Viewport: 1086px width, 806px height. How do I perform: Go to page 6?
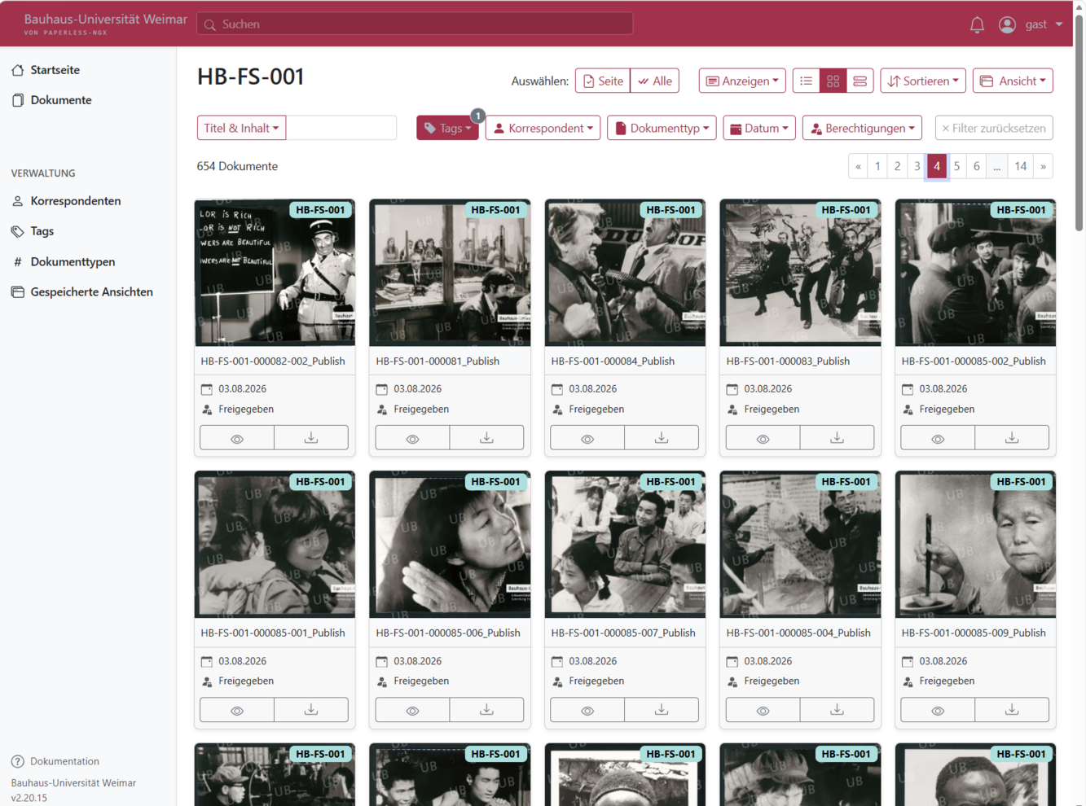[977, 166]
